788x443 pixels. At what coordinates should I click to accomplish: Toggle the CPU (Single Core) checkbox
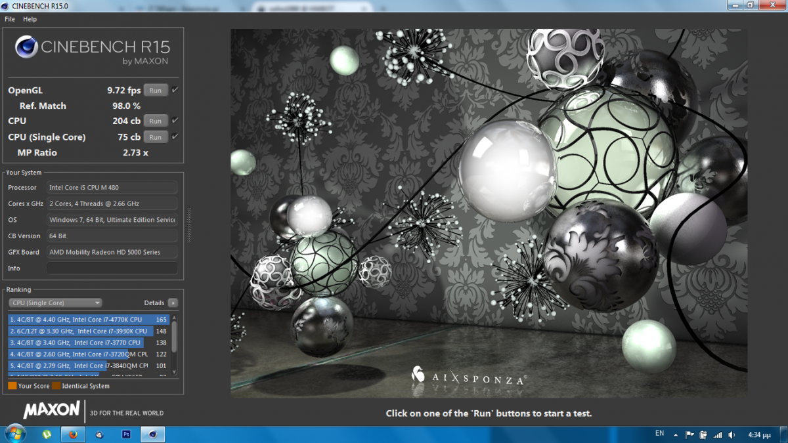coord(175,137)
